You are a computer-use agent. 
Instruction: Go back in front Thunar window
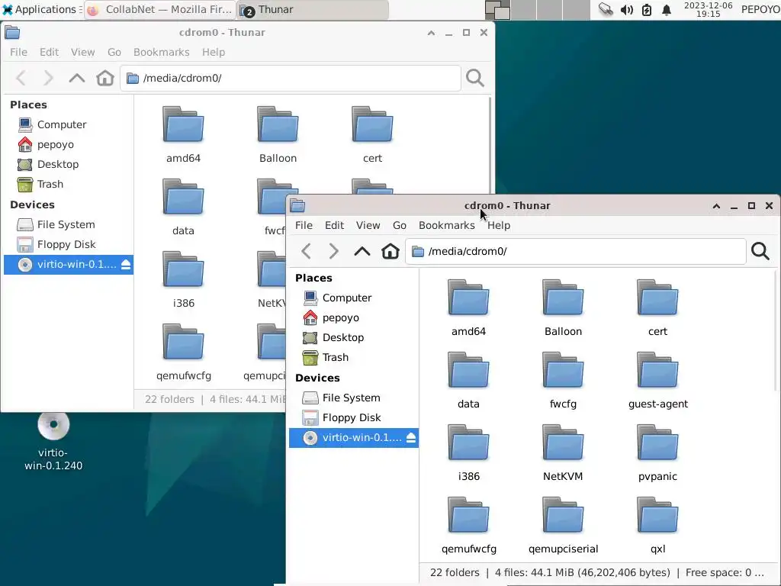tap(307, 251)
